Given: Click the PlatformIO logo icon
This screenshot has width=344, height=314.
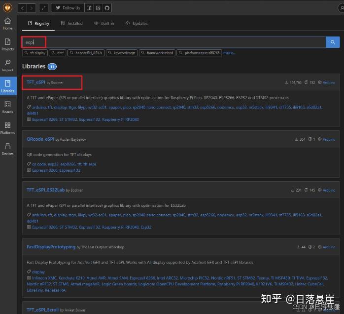Looking at the screenshot, I should coord(8,8).
